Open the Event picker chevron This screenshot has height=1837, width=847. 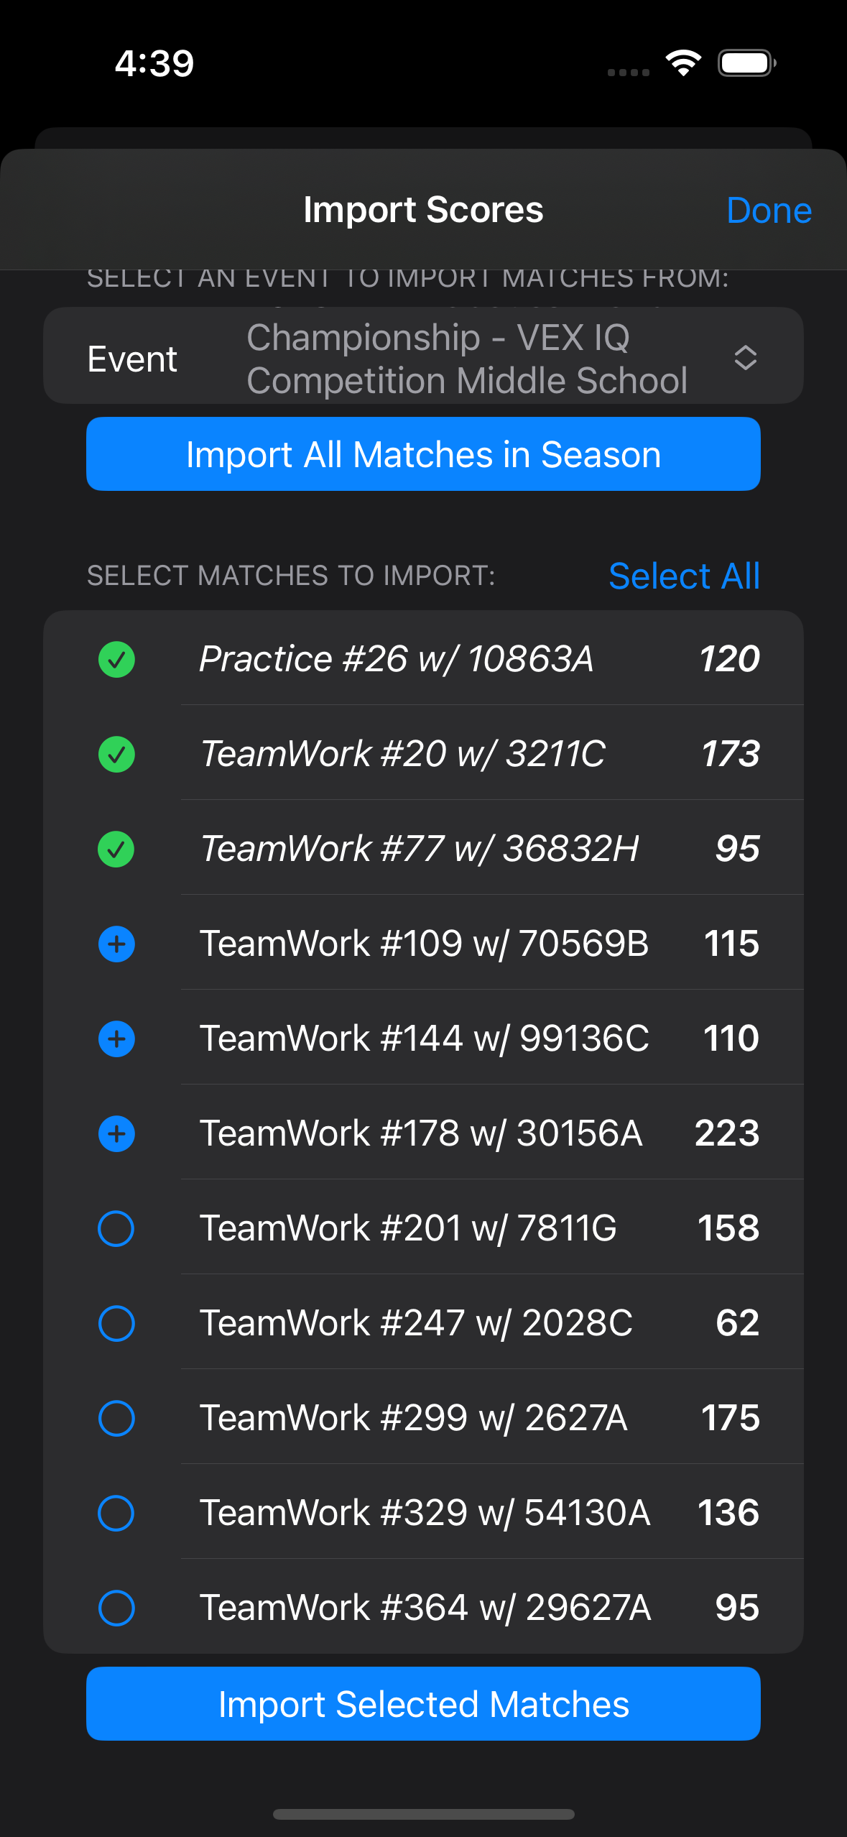click(745, 357)
